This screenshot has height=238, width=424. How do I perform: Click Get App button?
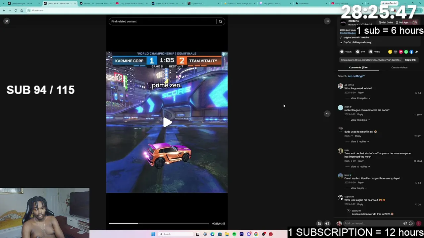(401, 22)
